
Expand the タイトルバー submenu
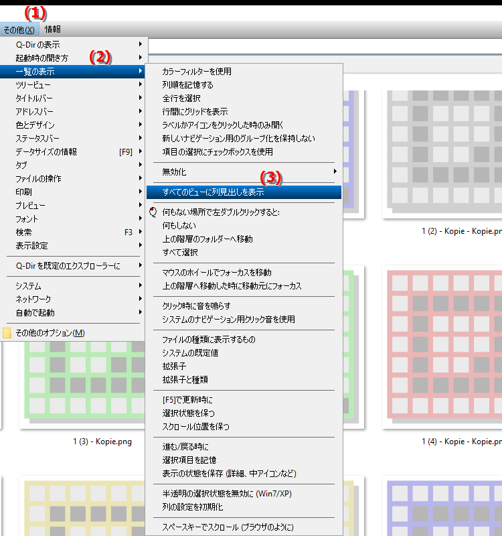click(72, 98)
